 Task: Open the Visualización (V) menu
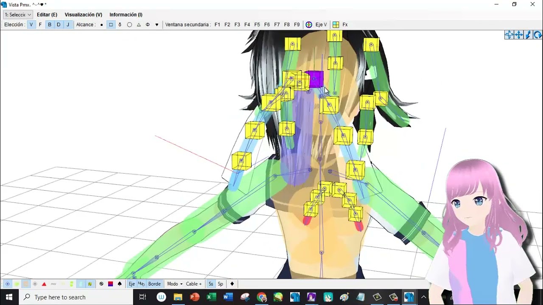(x=83, y=14)
